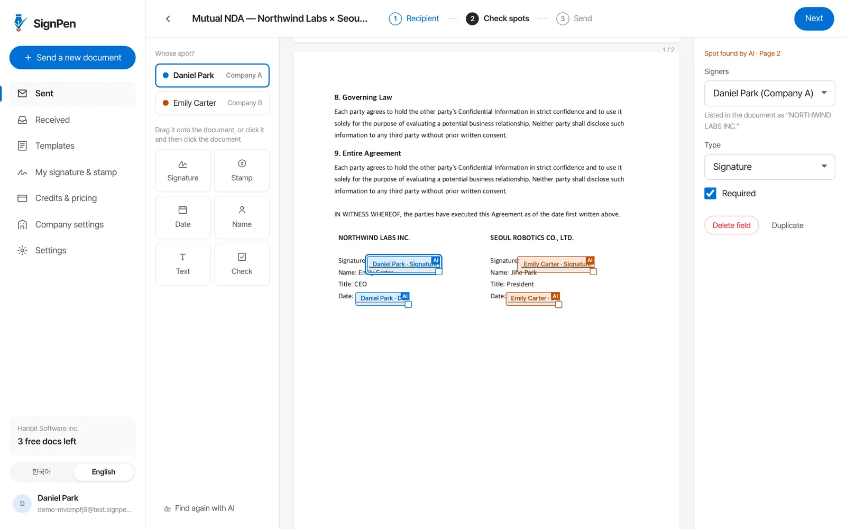Click the Credits & pricing card icon
Screen dimensions: 846x529
[x=22, y=198]
